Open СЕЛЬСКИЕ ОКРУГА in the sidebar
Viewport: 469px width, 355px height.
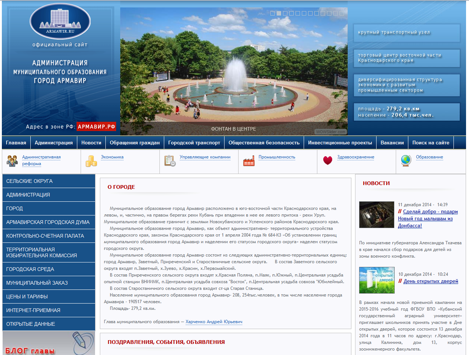pos(49,181)
